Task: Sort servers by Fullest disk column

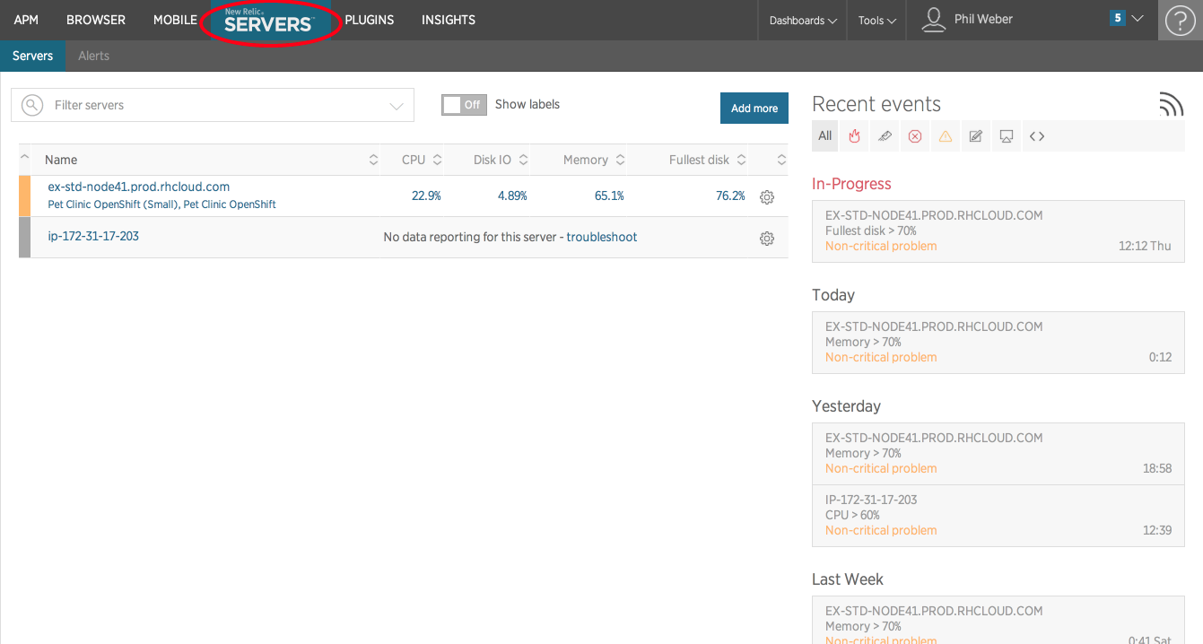Action: click(x=707, y=160)
